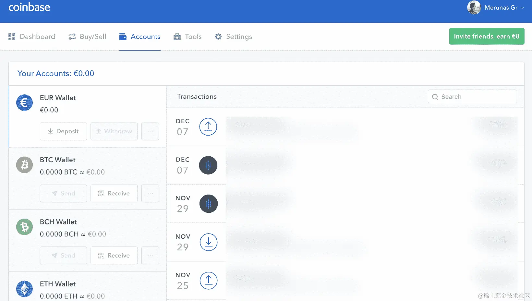This screenshot has height=301, width=532.
Task: Click the 0.0000 BTC ≈ €0.00 balance
Action: point(72,172)
